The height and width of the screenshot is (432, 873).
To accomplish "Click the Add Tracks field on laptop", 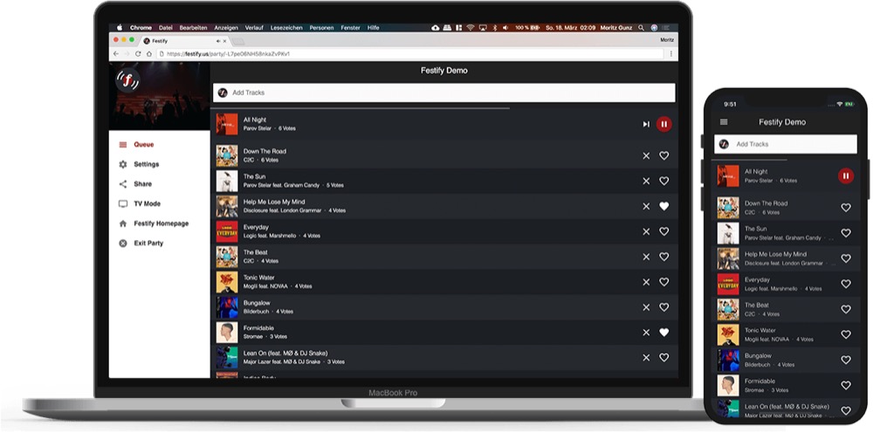I will 443,93.
